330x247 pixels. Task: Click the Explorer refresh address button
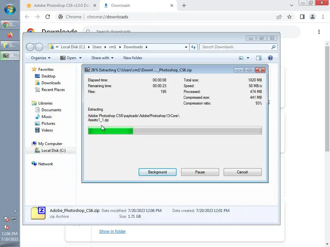click(x=193, y=47)
